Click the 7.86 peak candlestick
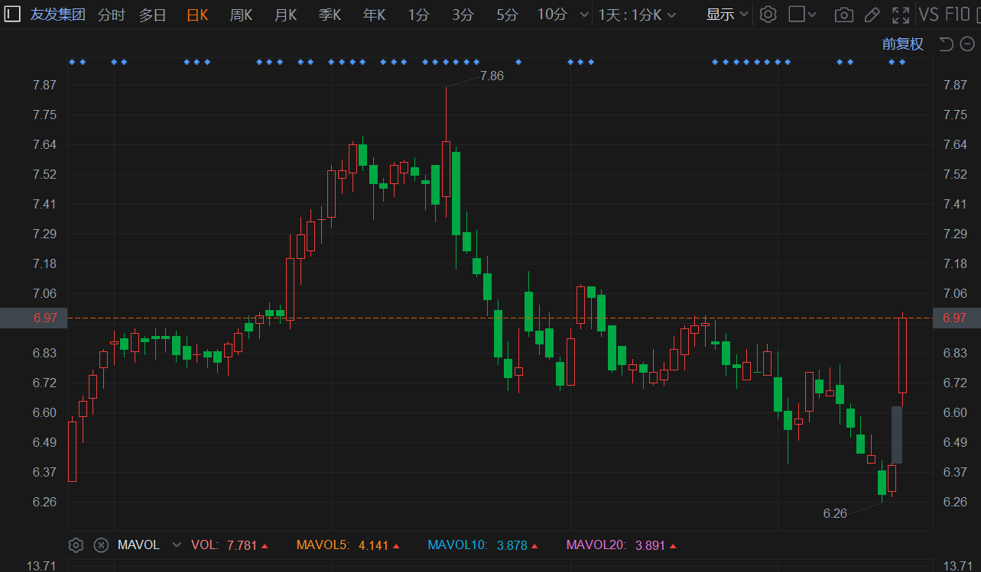 click(x=446, y=169)
